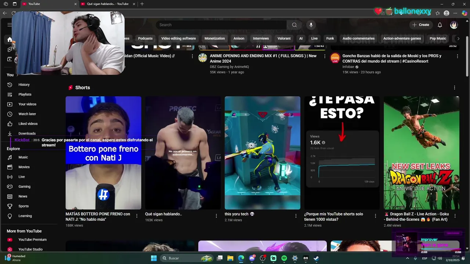
Task: Select the Valorant chip
Action: coord(284,38)
